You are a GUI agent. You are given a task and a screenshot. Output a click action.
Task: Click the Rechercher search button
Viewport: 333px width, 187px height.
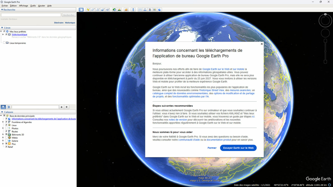pos(69,15)
